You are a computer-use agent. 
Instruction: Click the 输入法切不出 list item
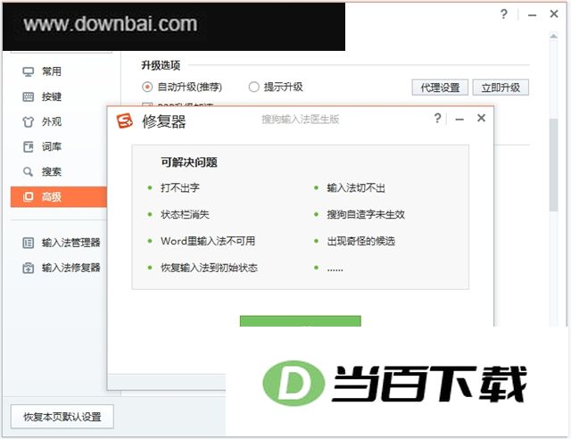pyautogui.click(x=356, y=187)
